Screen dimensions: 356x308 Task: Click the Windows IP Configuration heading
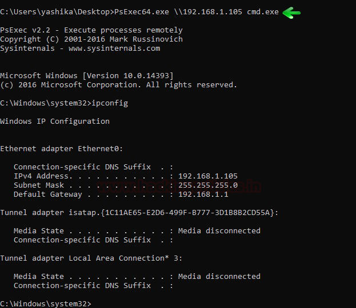coord(55,121)
